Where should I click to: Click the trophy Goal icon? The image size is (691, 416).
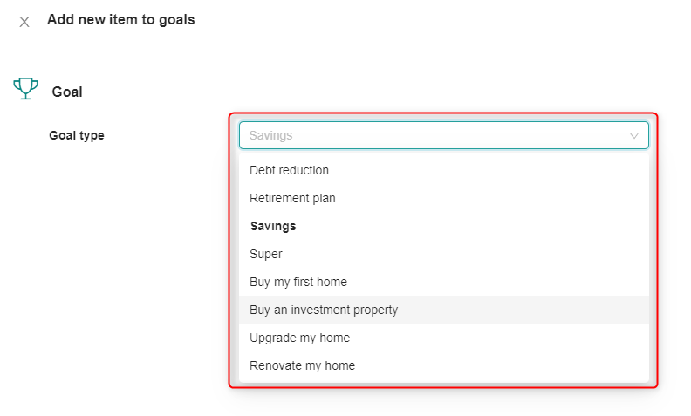pos(25,89)
